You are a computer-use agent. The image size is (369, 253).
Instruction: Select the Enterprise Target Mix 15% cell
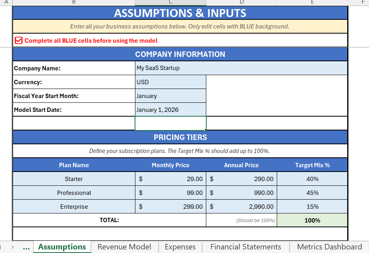(x=312, y=206)
